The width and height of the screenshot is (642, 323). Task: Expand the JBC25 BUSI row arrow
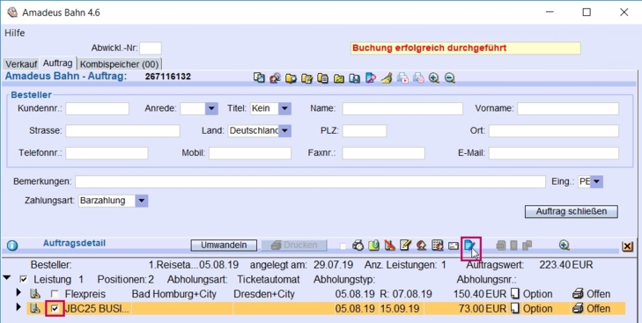pos(18,306)
